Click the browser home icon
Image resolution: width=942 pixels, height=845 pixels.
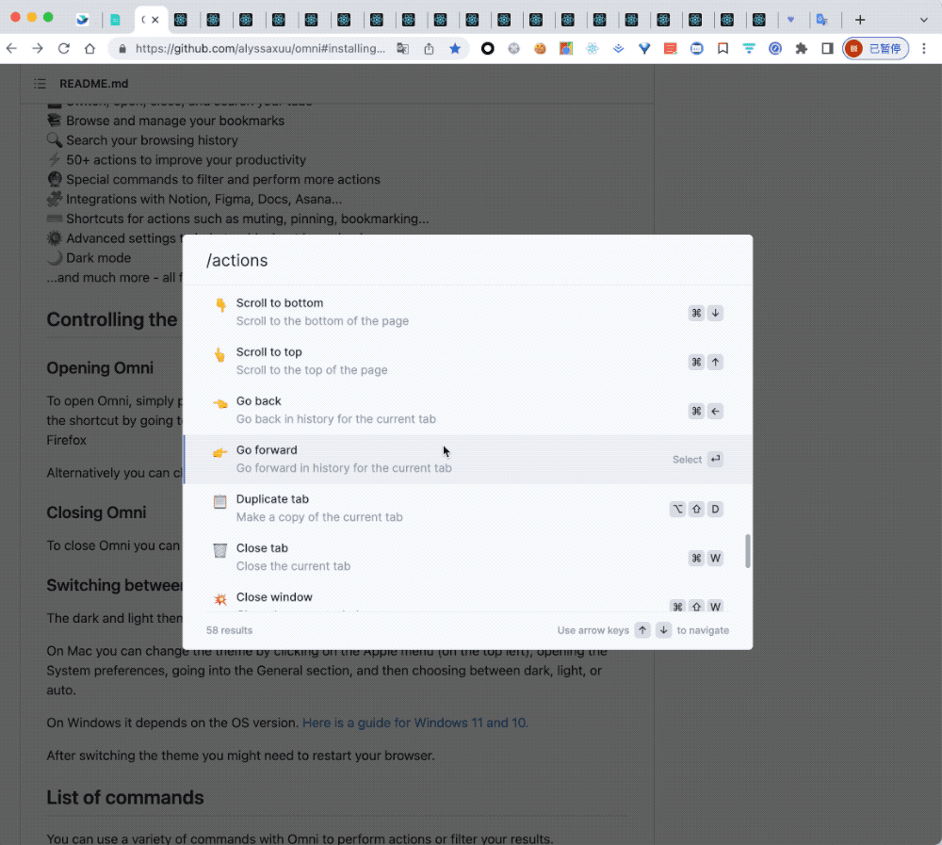click(x=89, y=48)
